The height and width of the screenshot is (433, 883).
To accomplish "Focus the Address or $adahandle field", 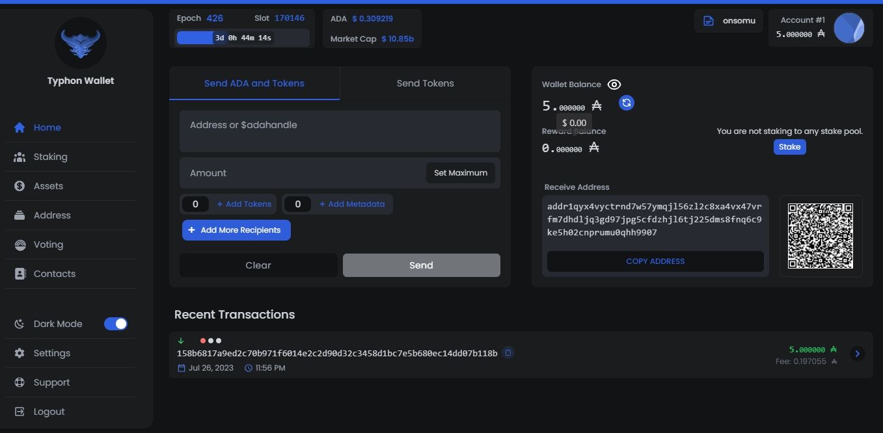I will point(340,131).
